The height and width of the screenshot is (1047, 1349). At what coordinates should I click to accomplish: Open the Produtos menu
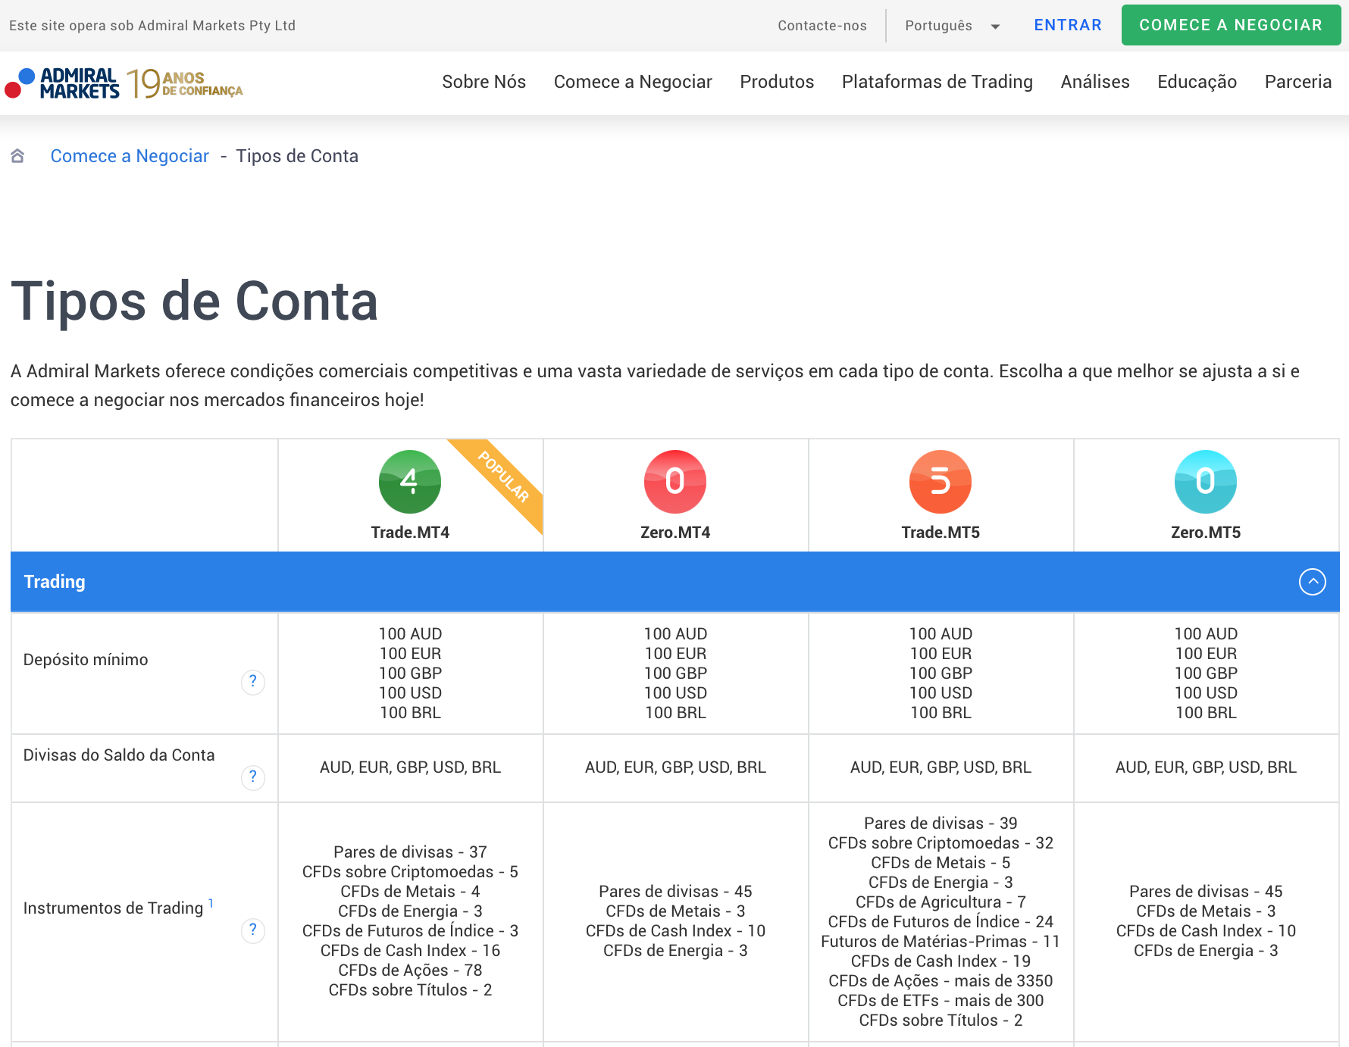tap(777, 82)
